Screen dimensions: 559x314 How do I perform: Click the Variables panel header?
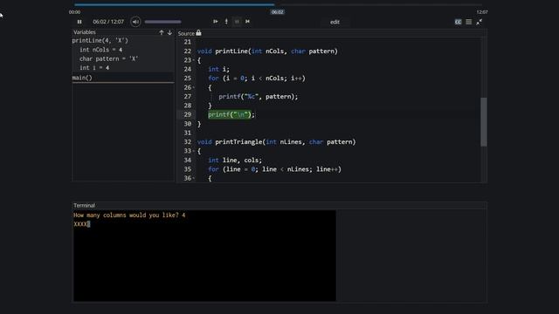click(85, 32)
